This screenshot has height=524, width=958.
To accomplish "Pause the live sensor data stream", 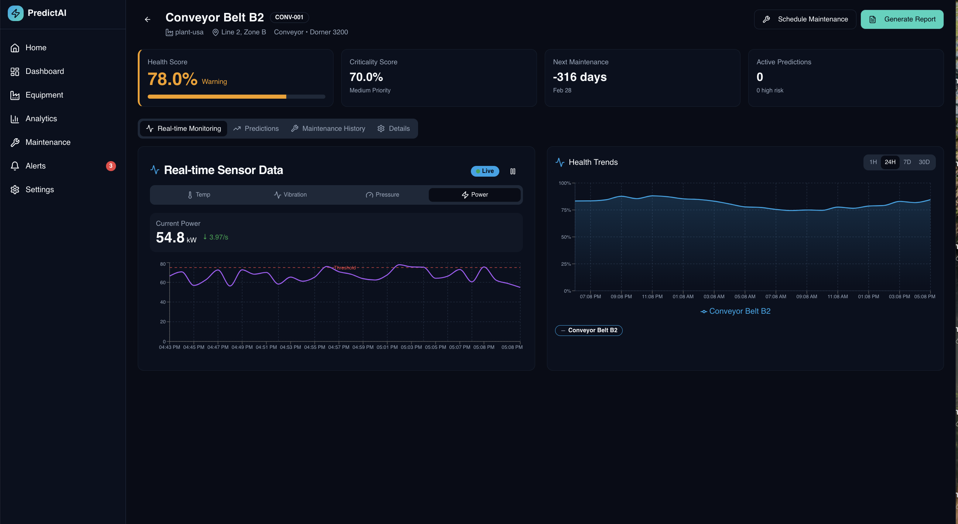I will coord(513,171).
